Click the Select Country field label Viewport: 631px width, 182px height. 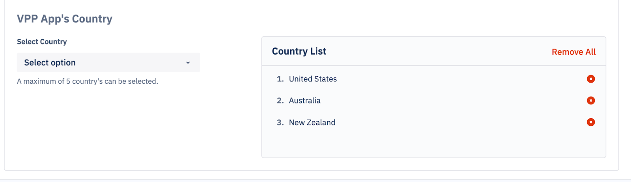coord(42,42)
